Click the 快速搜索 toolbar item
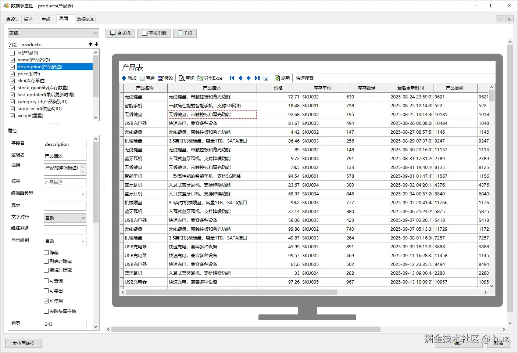The image size is (518, 353). [x=305, y=78]
